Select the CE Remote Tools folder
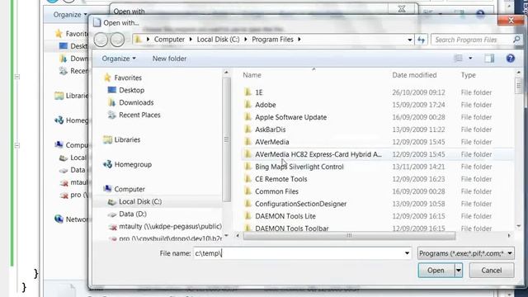This screenshot has height=297, width=528. (x=281, y=179)
